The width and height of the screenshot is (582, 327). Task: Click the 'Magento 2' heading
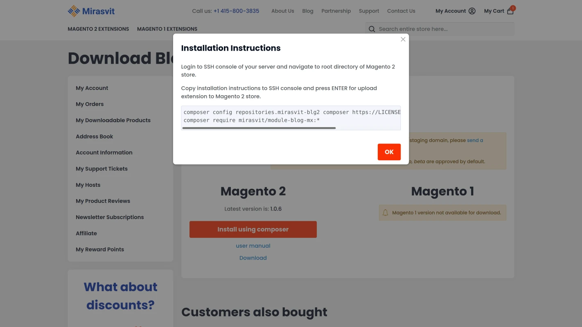[253, 191]
